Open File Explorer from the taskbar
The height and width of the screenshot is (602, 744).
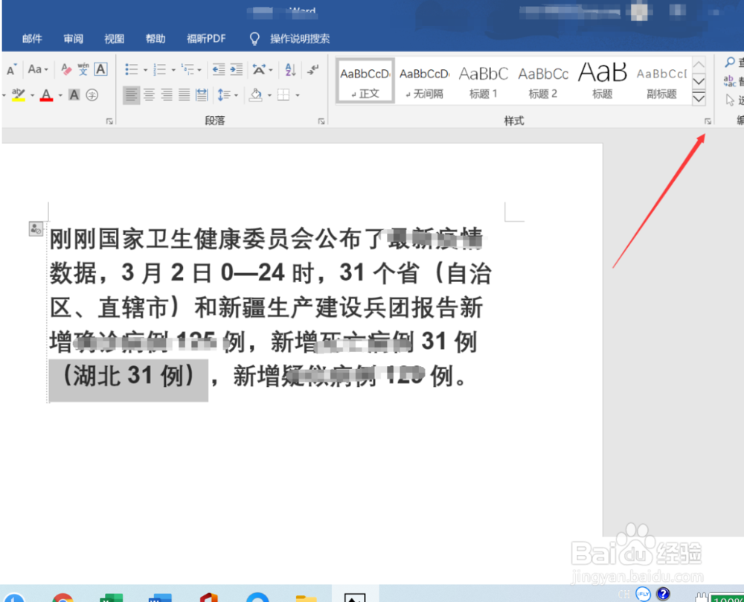point(306,598)
